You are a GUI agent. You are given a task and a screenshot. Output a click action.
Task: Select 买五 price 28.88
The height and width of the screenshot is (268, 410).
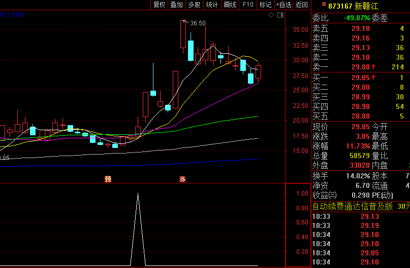(x=361, y=116)
